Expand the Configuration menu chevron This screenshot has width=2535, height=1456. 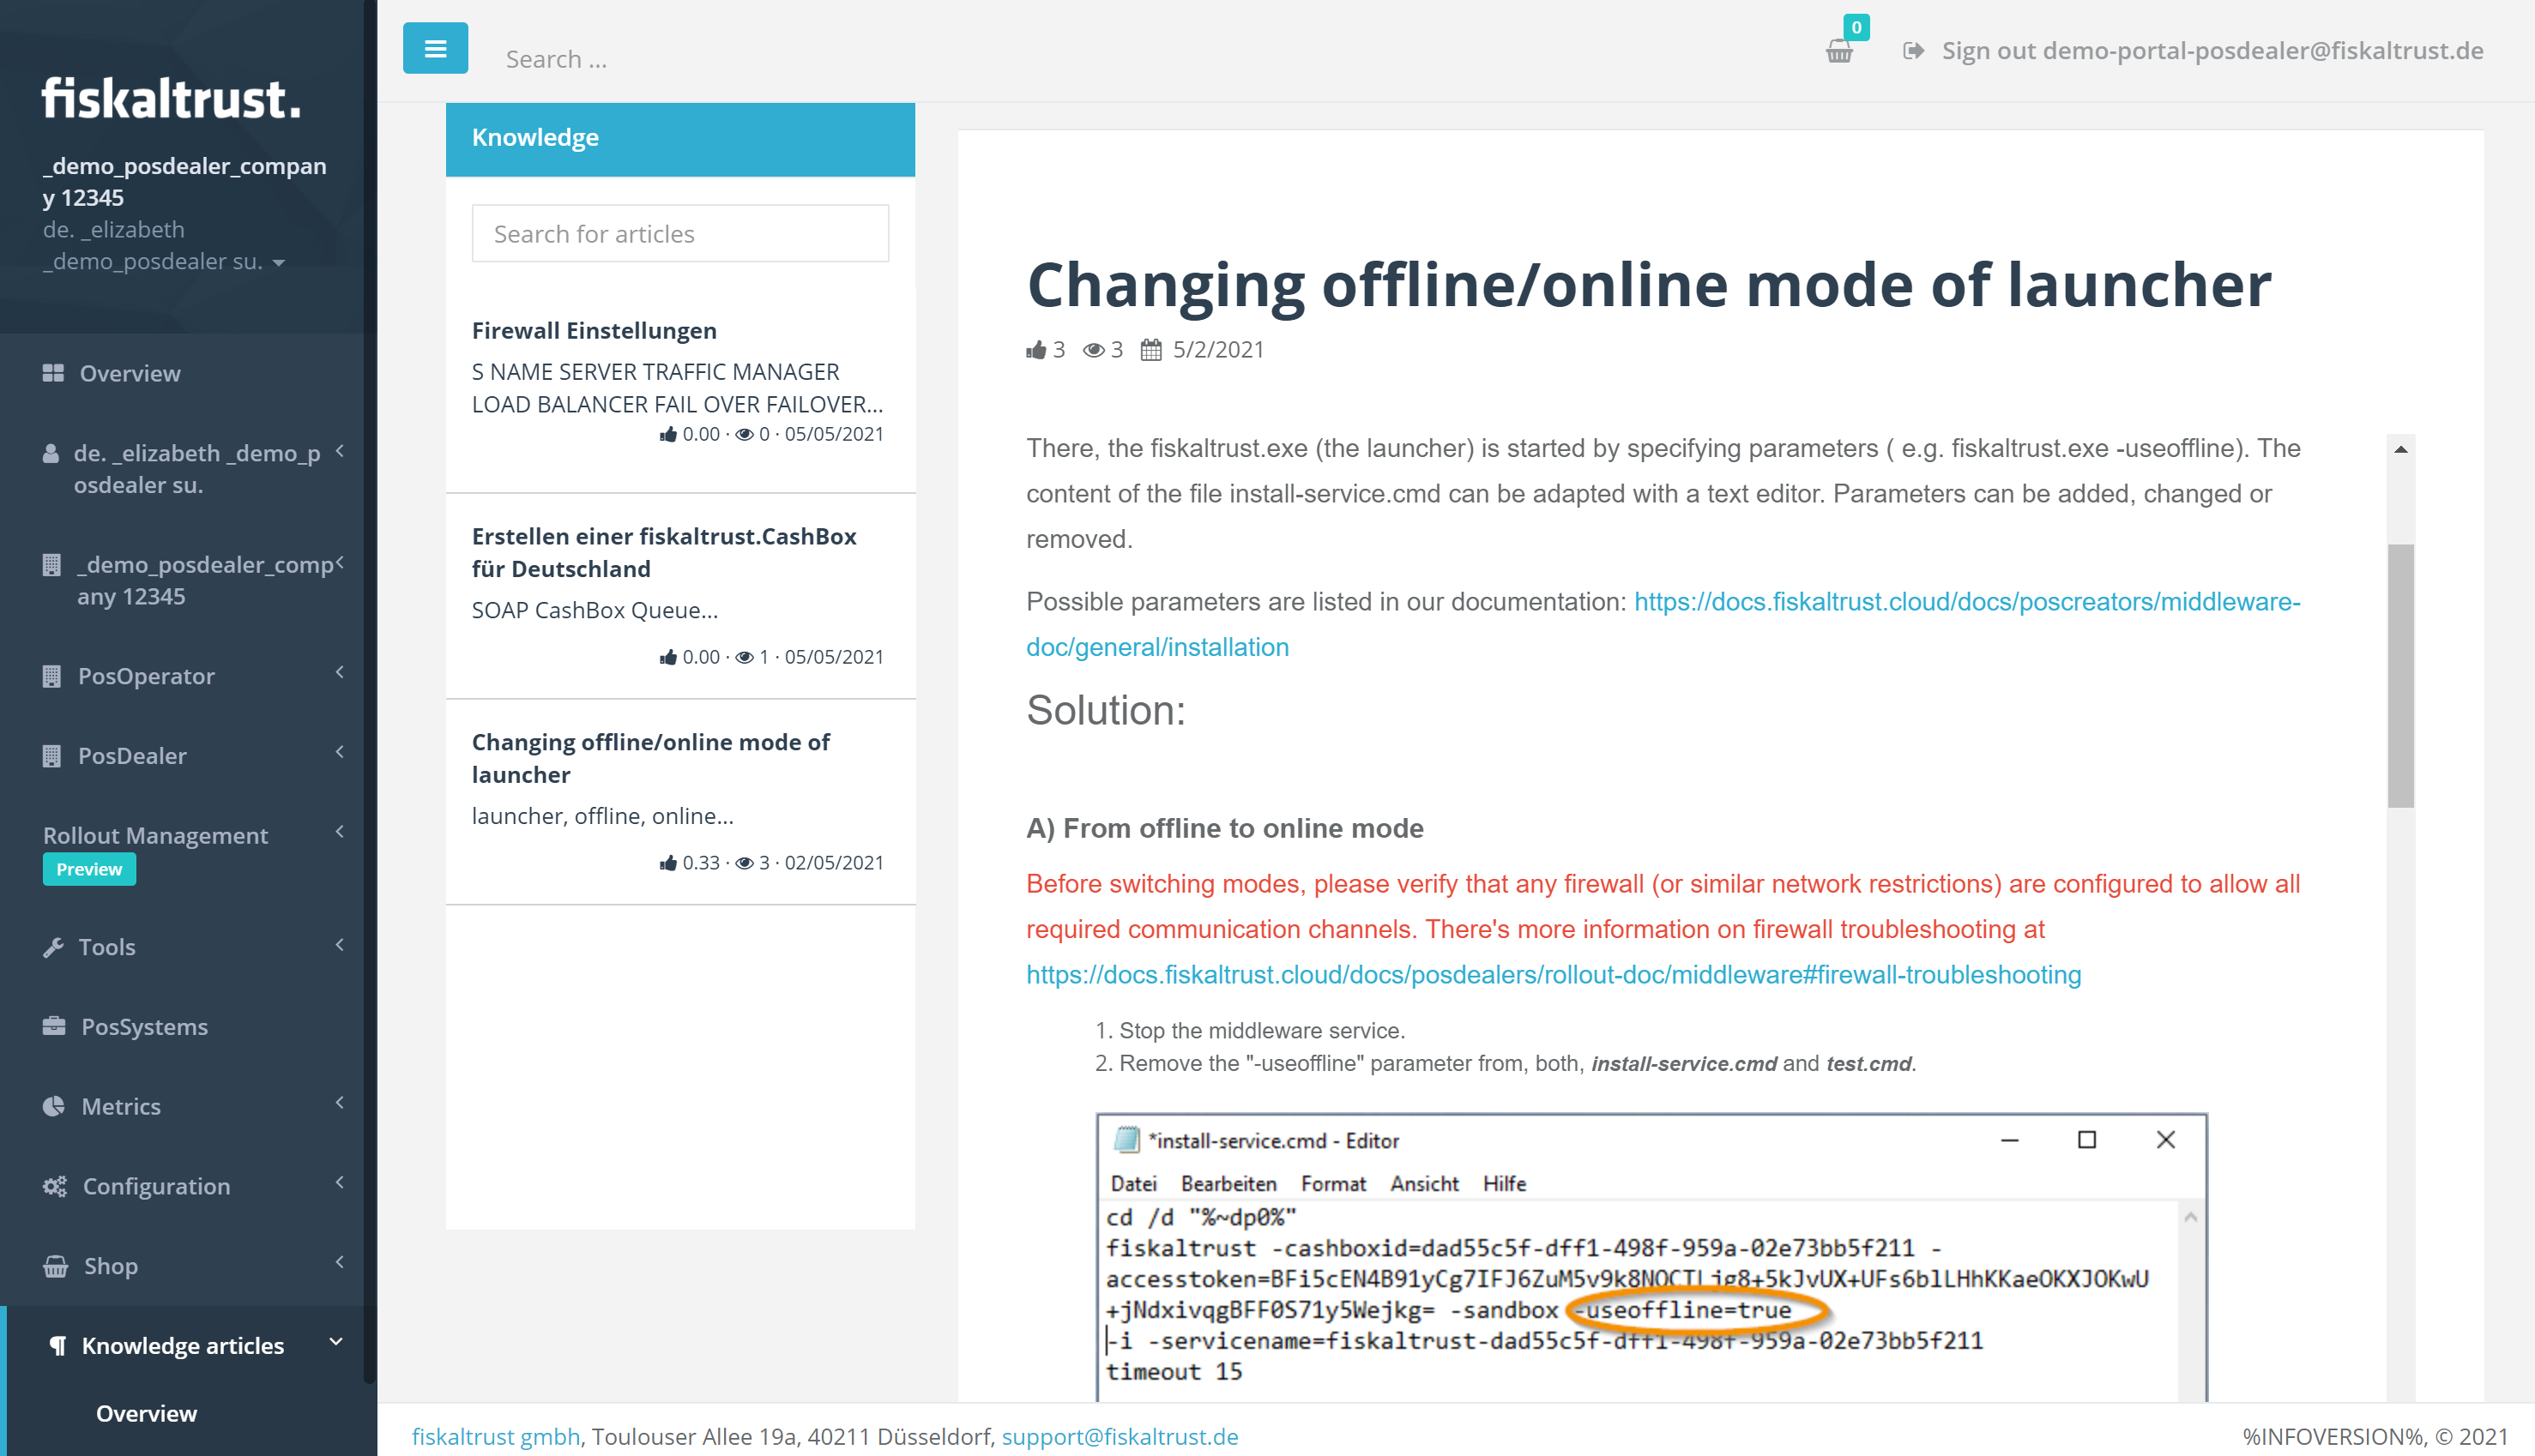[340, 1182]
